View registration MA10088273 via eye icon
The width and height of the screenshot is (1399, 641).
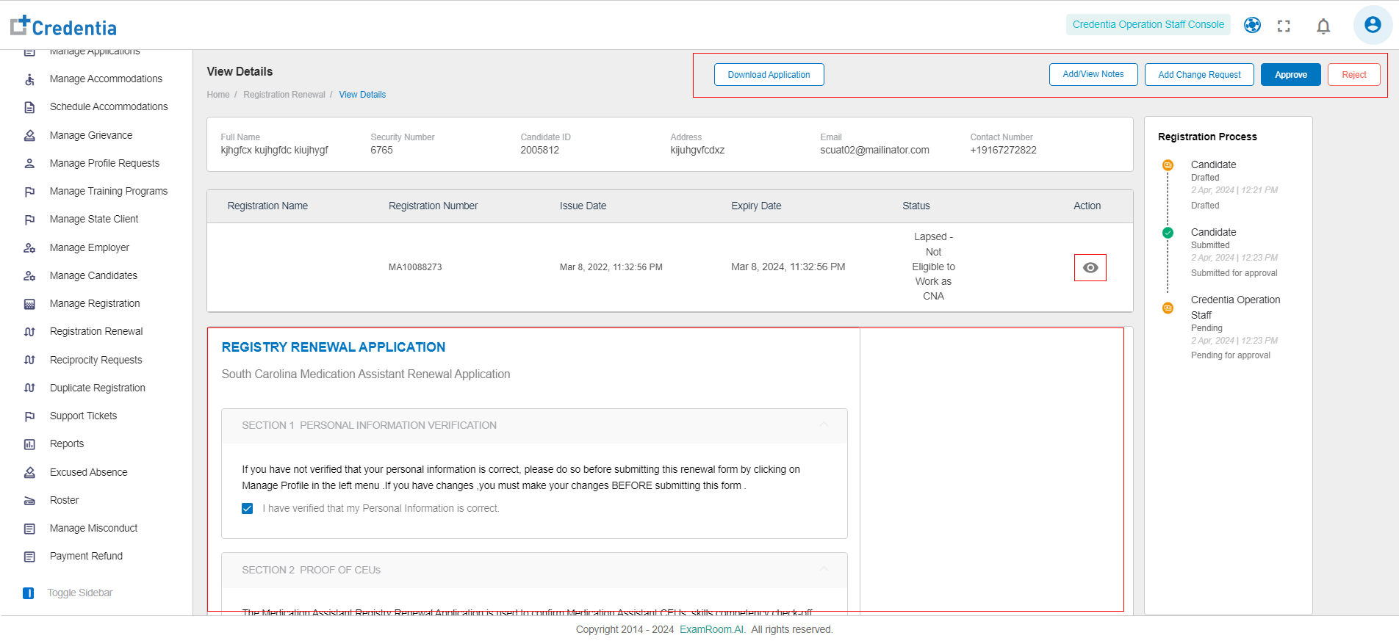pos(1090,267)
